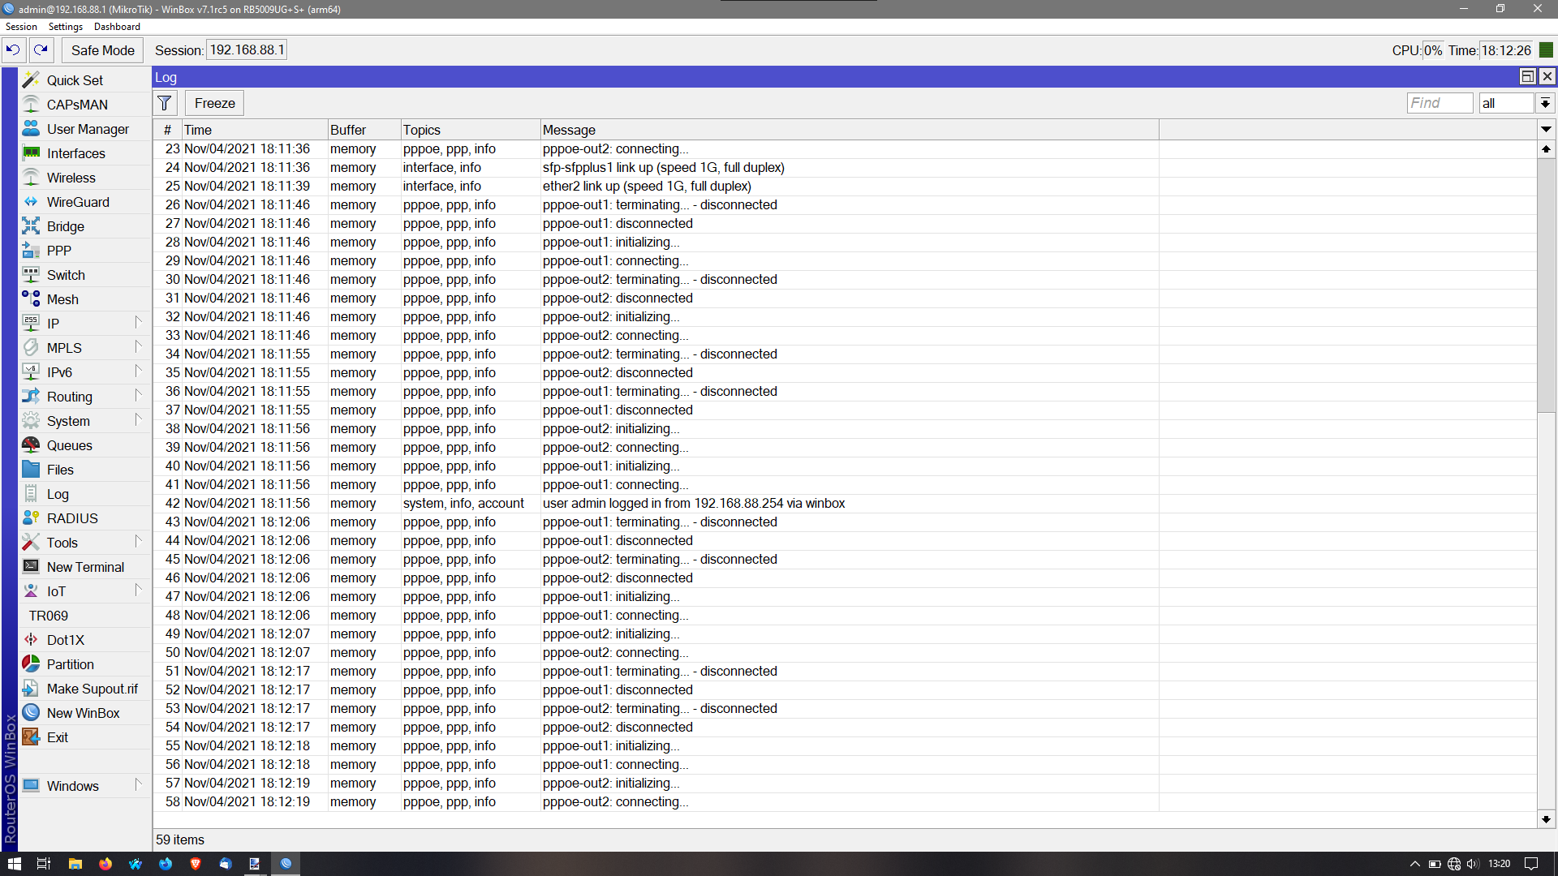Click the Redo arrow icon in toolbar
Image resolution: width=1558 pixels, height=876 pixels.
[41, 50]
